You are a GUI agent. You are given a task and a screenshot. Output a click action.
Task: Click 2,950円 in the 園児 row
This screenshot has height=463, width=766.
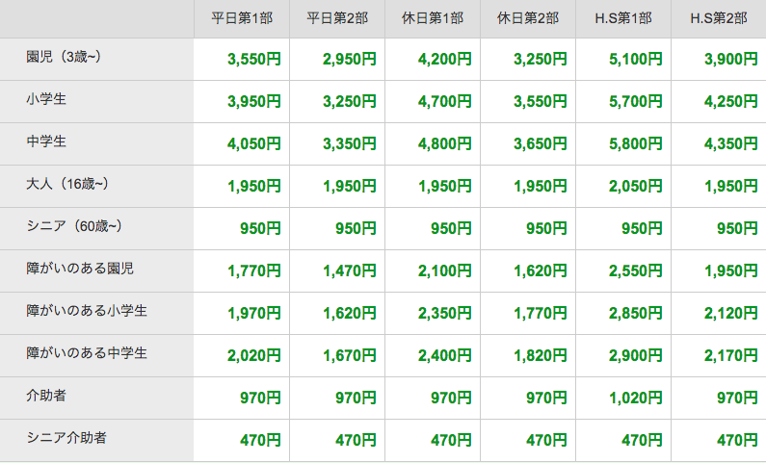[350, 59]
